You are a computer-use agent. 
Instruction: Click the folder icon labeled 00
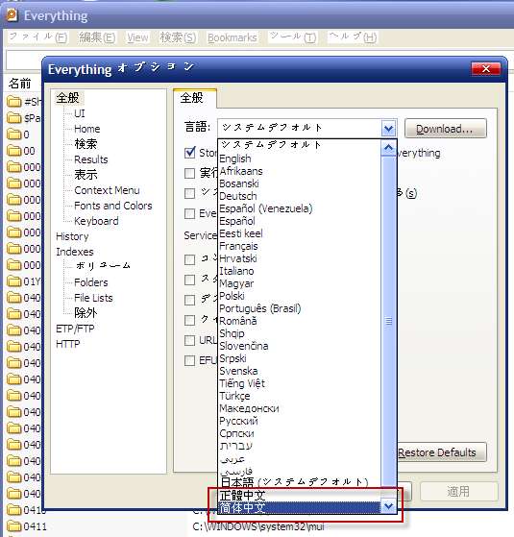[14, 151]
